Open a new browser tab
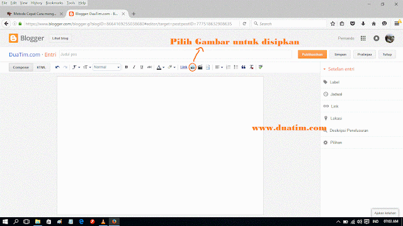This screenshot has width=403, height=226. [133, 14]
